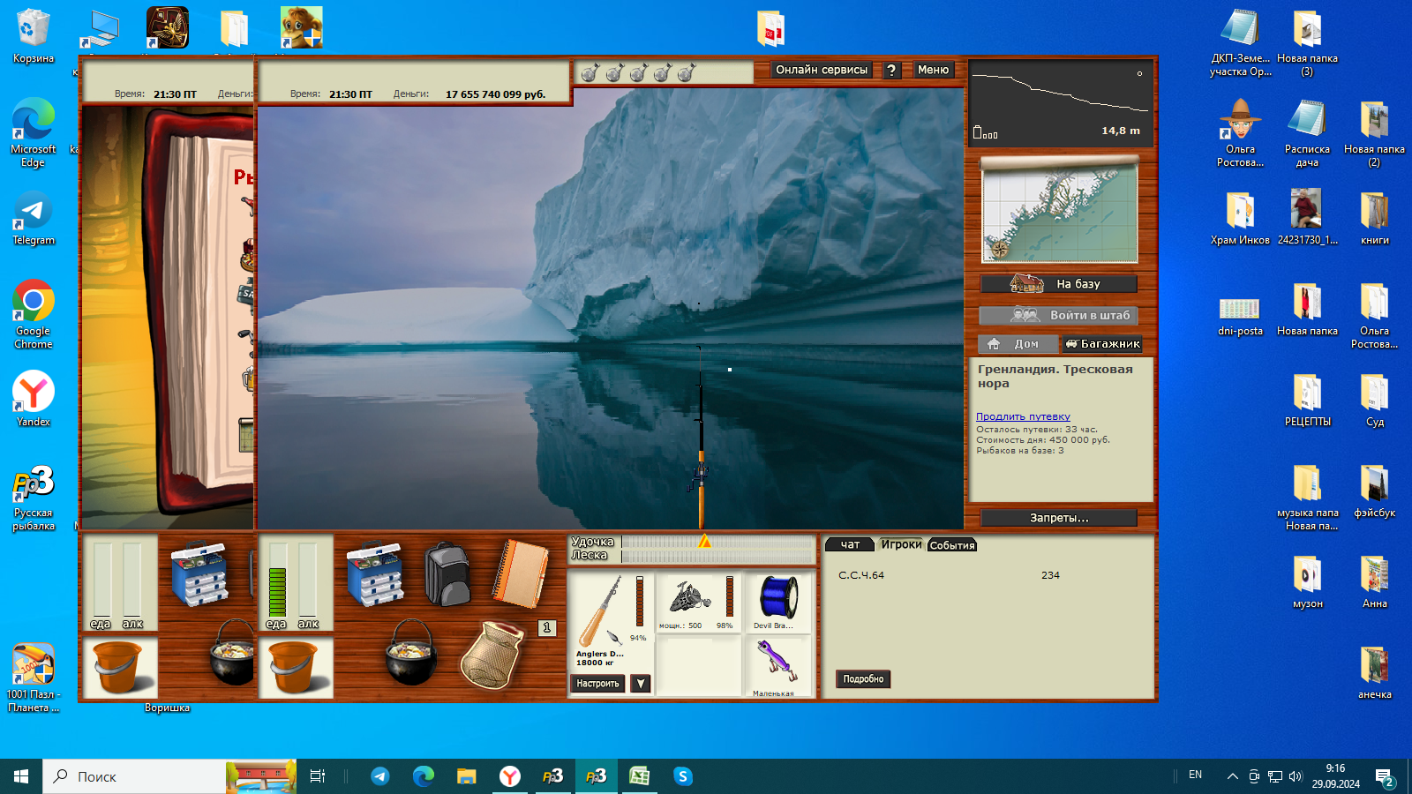The width and height of the screenshot is (1412, 794).
Task: Click the Корзина recycle bin icon
Action: click(x=33, y=35)
